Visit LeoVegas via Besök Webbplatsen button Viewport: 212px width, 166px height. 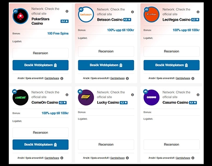click(171, 65)
